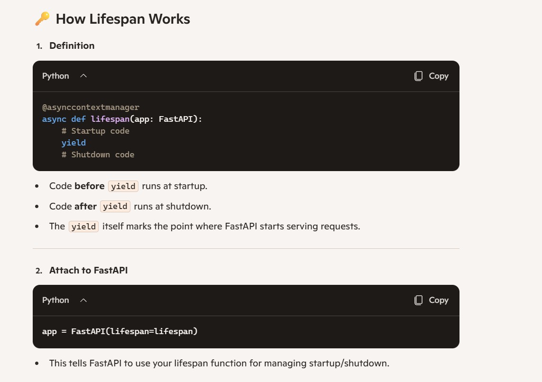Image resolution: width=542 pixels, height=382 pixels.
Task: Click the Python language label of the first code block
Action: [55, 76]
